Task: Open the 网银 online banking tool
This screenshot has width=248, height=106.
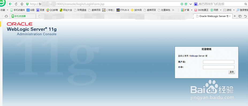Action: 214,10
